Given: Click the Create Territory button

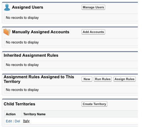Looking at the screenshot, I should [x=94, y=104].
